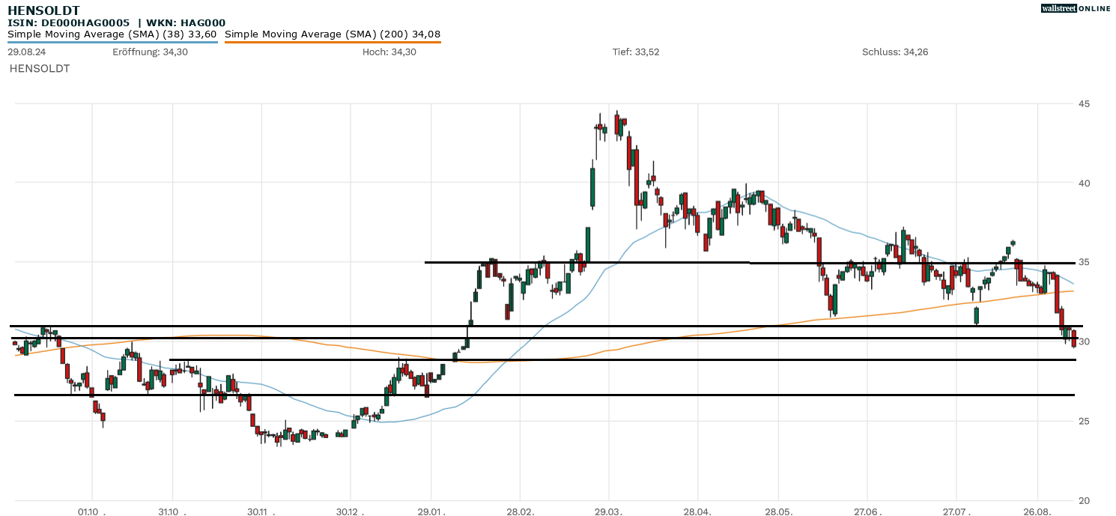Click the ISIN DE000HAG0005 text

pyautogui.click(x=68, y=23)
